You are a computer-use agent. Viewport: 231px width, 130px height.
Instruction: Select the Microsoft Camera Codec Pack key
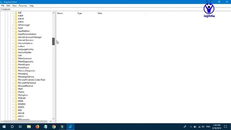pos(31,80)
